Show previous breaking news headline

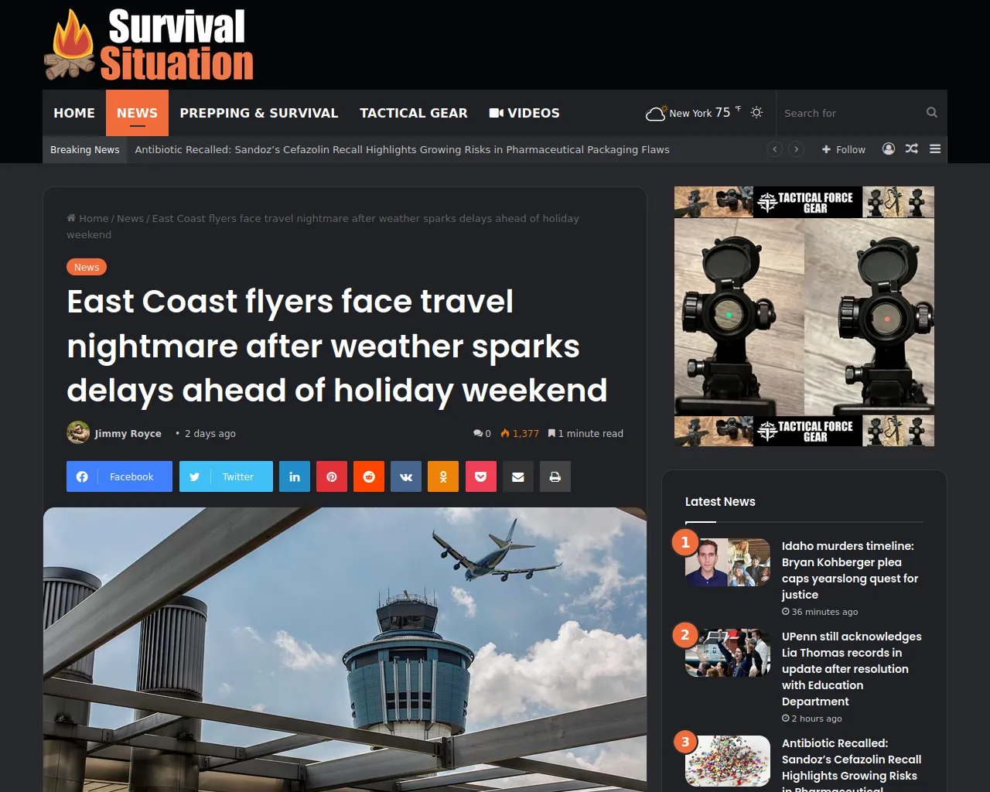[x=774, y=149]
